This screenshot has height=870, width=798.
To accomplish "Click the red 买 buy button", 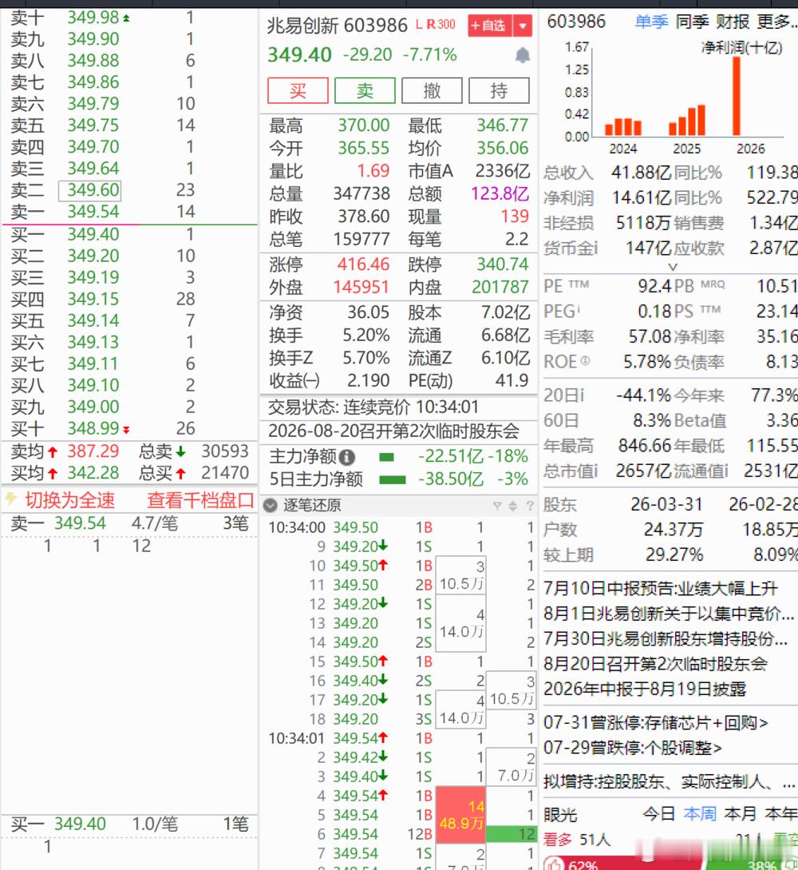I will point(298,90).
